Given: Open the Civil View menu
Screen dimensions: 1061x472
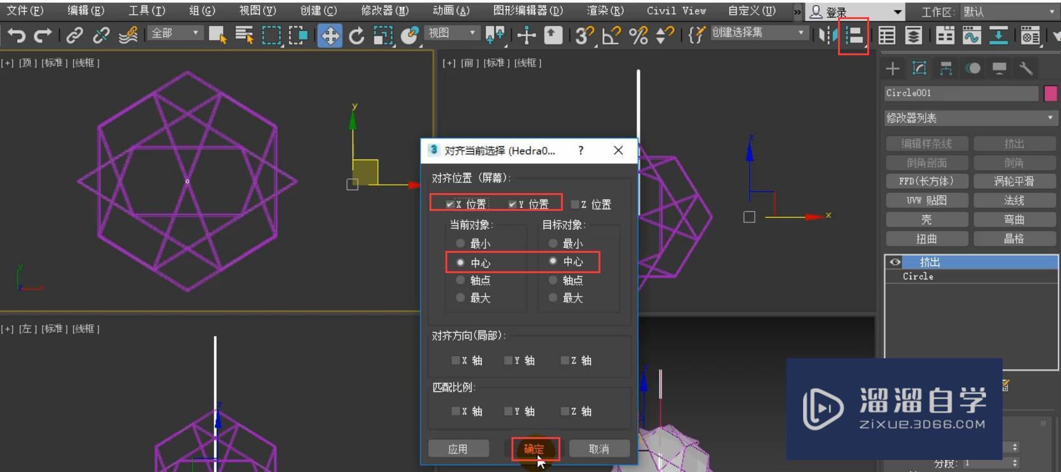Looking at the screenshot, I should [x=676, y=11].
